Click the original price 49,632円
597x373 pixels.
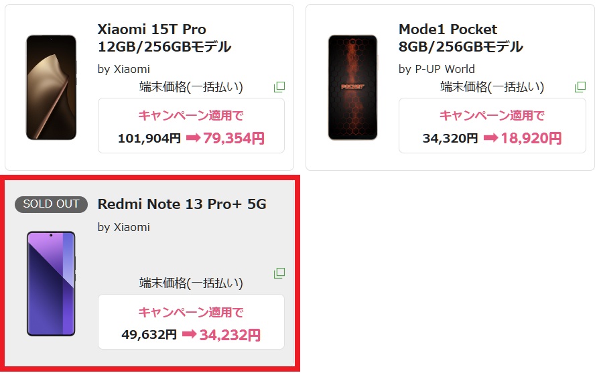point(149,334)
